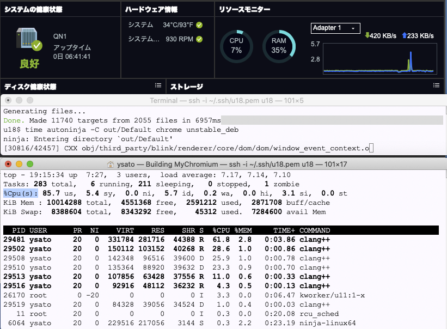Open the ストレージ panel list menu

coord(436,86)
